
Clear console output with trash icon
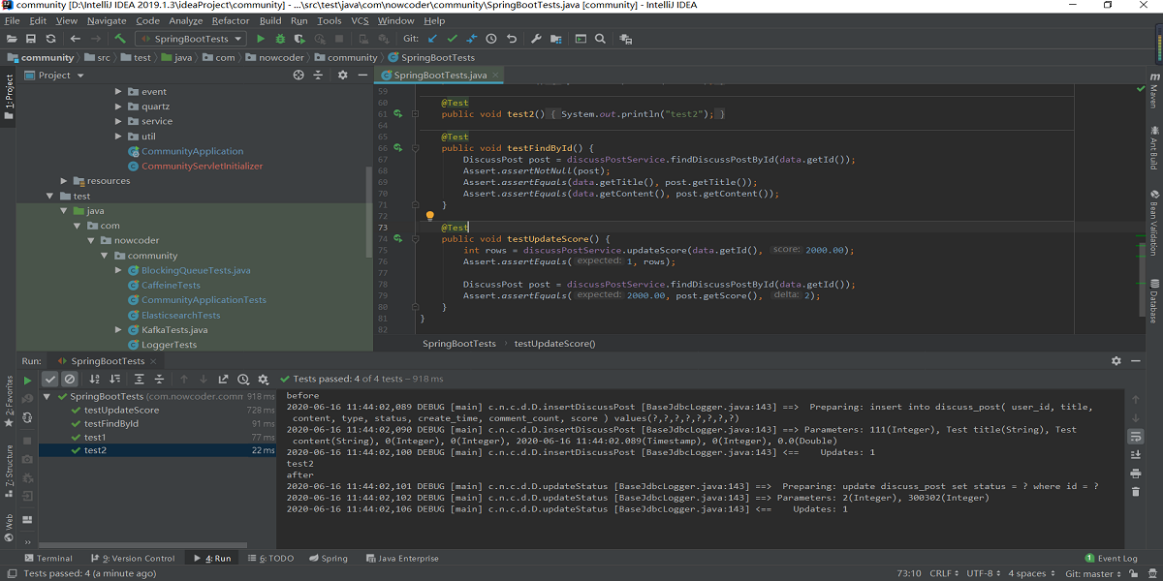pyautogui.click(x=1135, y=492)
